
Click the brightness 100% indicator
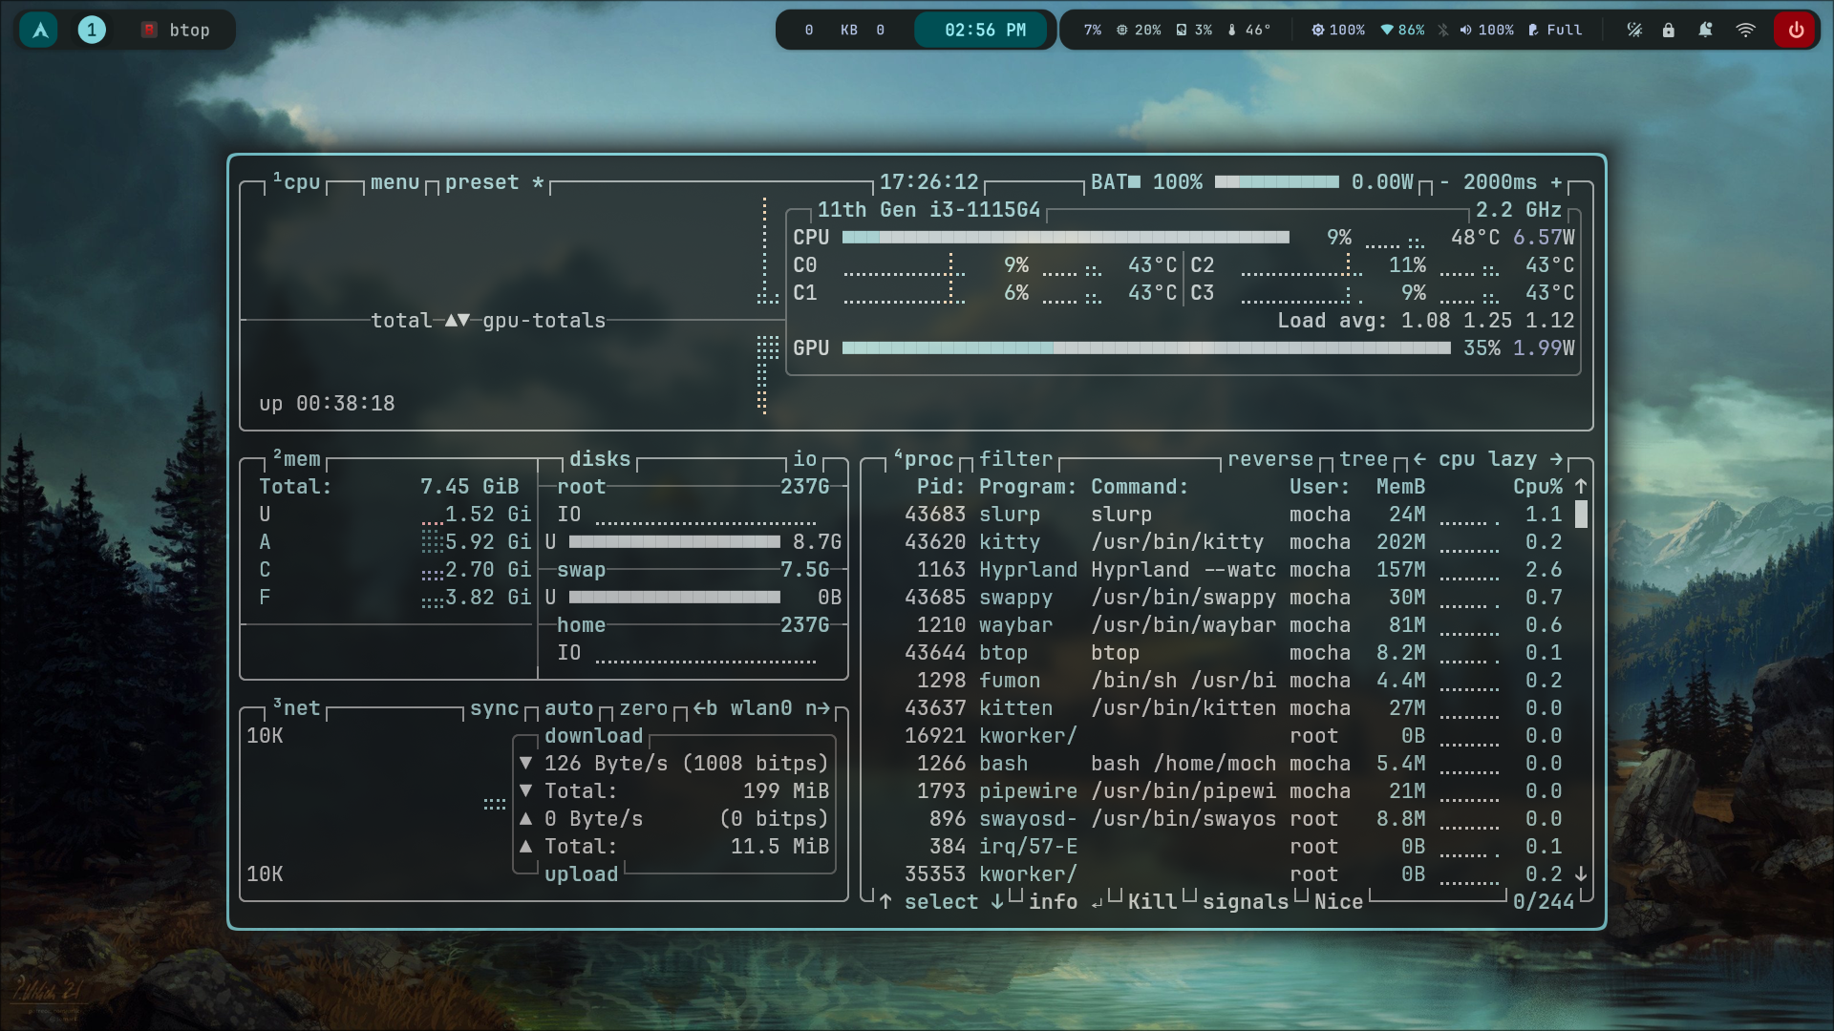[x=1337, y=30]
